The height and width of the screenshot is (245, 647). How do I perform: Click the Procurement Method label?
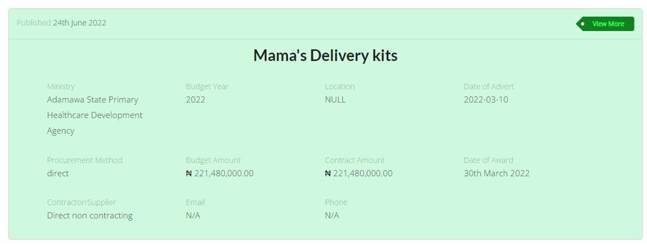pos(84,160)
